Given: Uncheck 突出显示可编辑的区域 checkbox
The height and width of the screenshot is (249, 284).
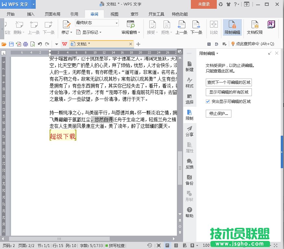Looking at the screenshot, I should point(208,102).
